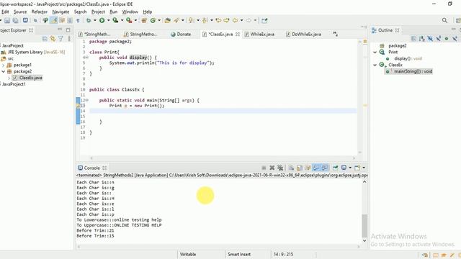Place cursor on editor line 14
This screenshot has width=461, height=259.
[223, 111]
